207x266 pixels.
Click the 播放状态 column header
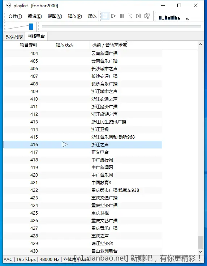click(x=65, y=45)
